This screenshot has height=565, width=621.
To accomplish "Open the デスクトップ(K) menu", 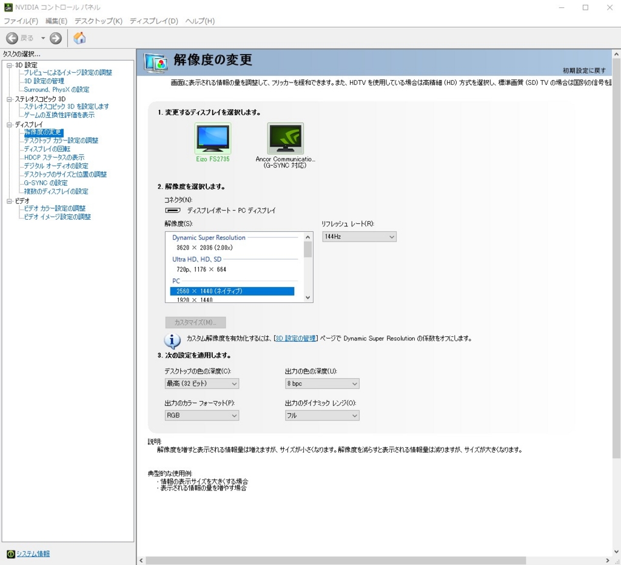I will pyautogui.click(x=98, y=21).
